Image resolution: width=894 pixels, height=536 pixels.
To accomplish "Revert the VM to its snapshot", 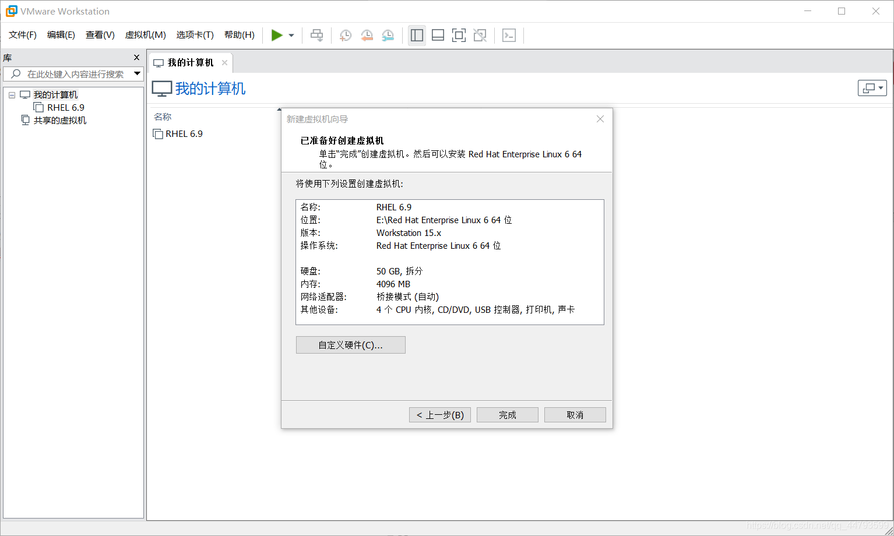I will pyautogui.click(x=367, y=35).
